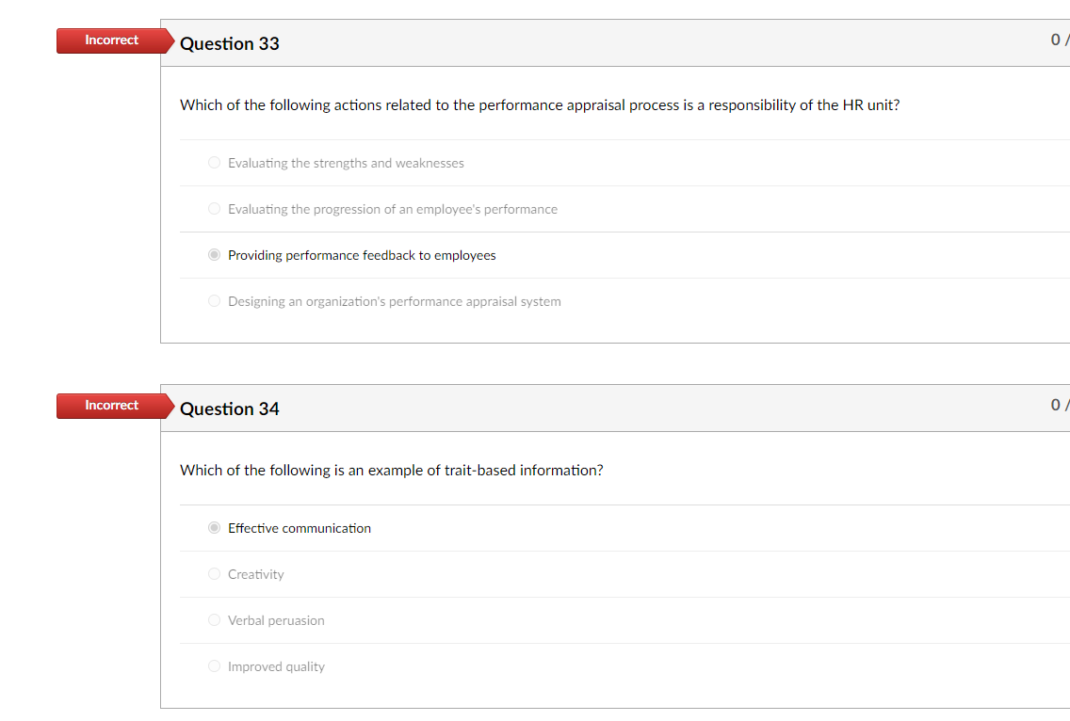This screenshot has height=721, width=1070.
Task: Click the Incorrect badge beside Question 34
Action: coord(111,406)
